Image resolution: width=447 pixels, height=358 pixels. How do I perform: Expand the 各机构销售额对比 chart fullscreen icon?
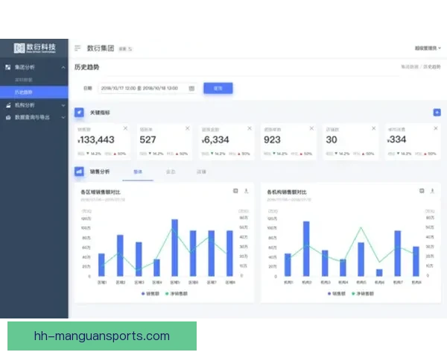pyautogui.click(x=422, y=191)
